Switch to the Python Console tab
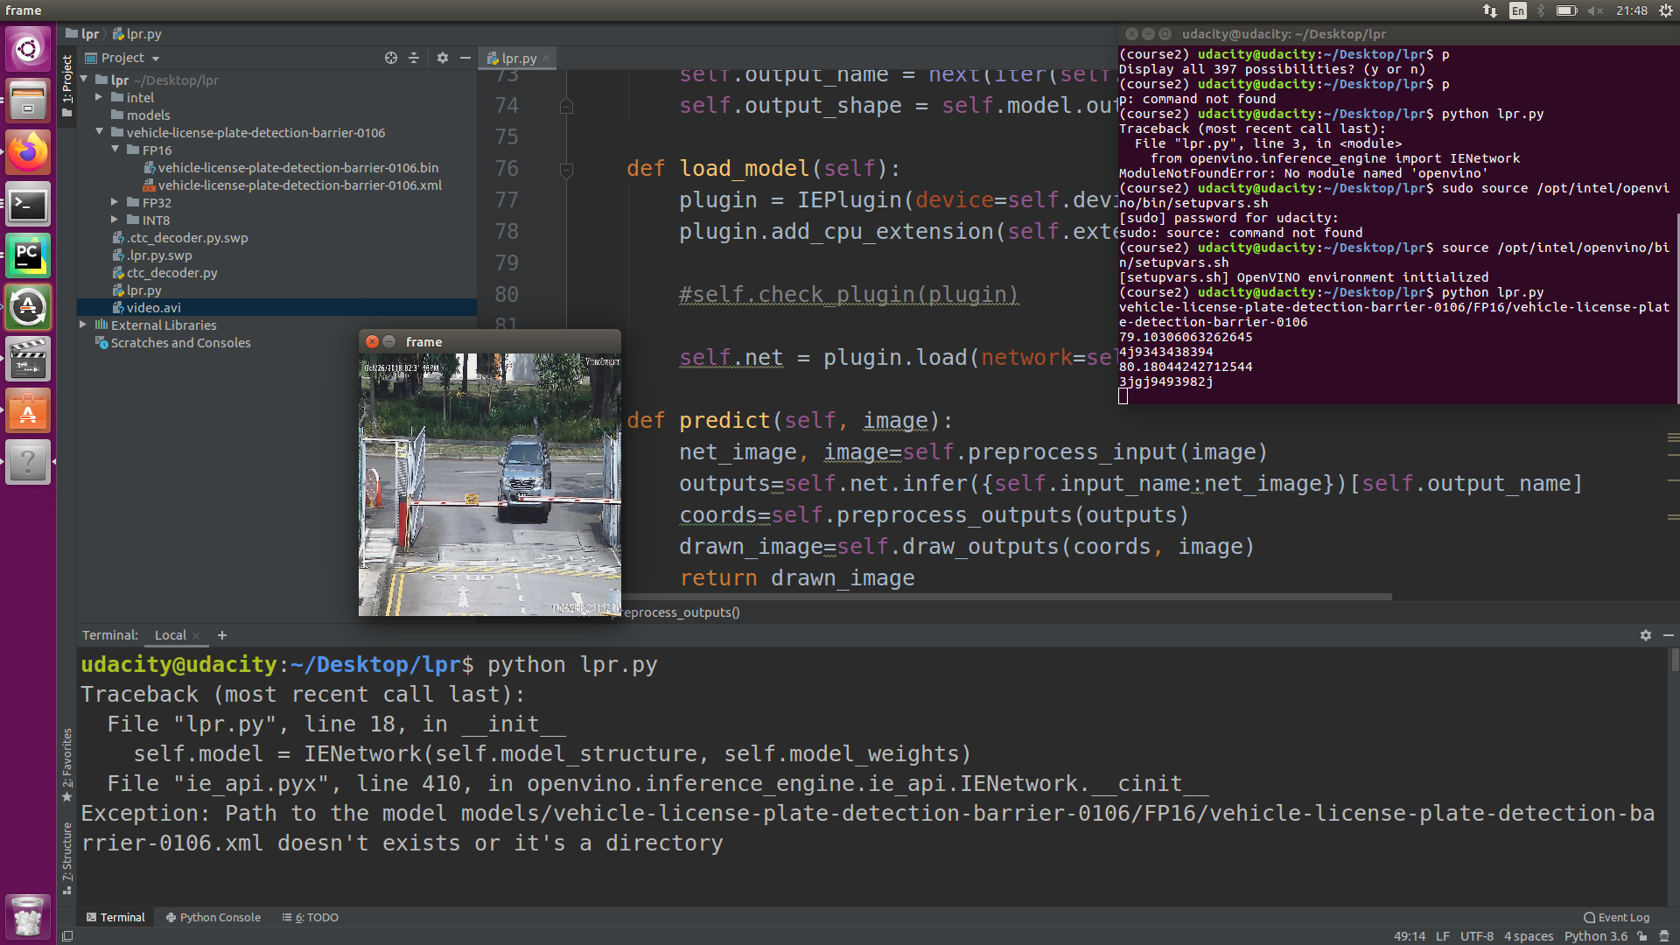Image resolution: width=1680 pixels, height=945 pixels. [213, 917]
